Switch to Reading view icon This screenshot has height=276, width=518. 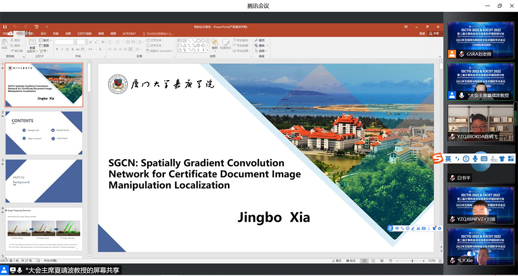pyautogui.click(x=382, y=260)
